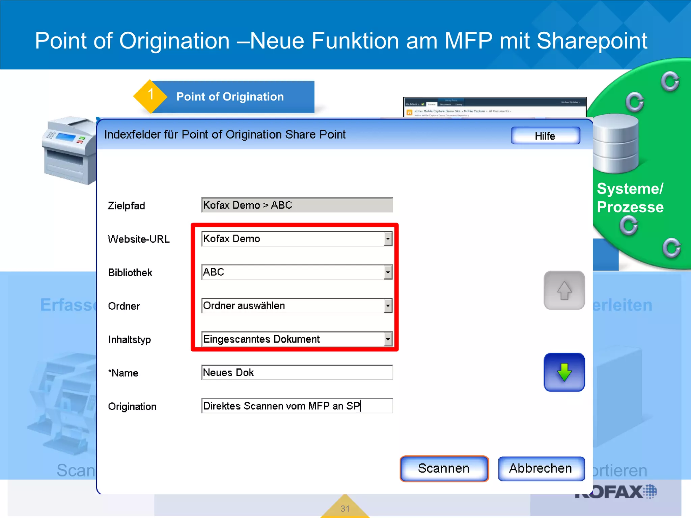Click the grey up arrow button
This screenshot has height=518, width=691.
click(564, 290)
